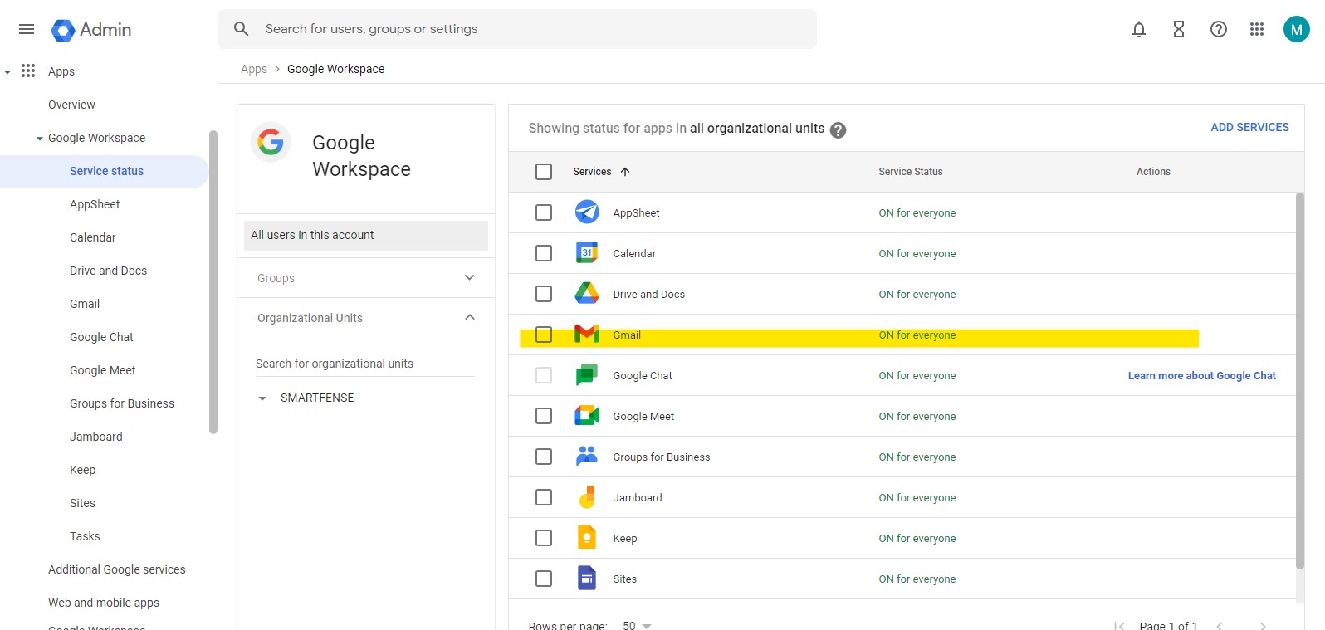The height and width of the screenshot is (630, 1325).
Task: Click the Keep service icon
Action: click(587, 537)
